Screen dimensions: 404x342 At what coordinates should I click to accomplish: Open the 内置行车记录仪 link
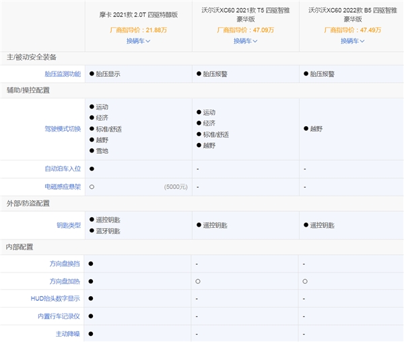pos(59,316)
